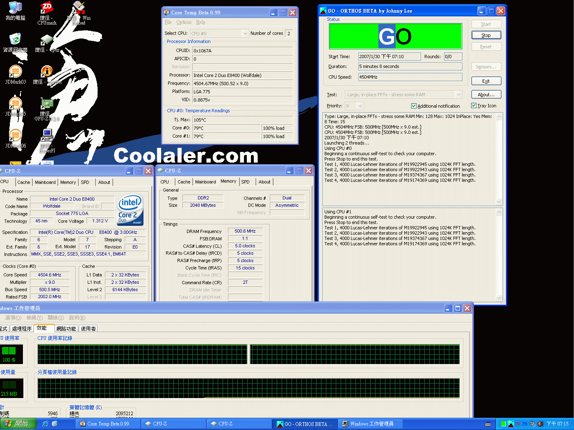The image size is (574, 430).
Task: Open Core Temp Help menu
Action: pyautogui.click(x=200, y=22)
